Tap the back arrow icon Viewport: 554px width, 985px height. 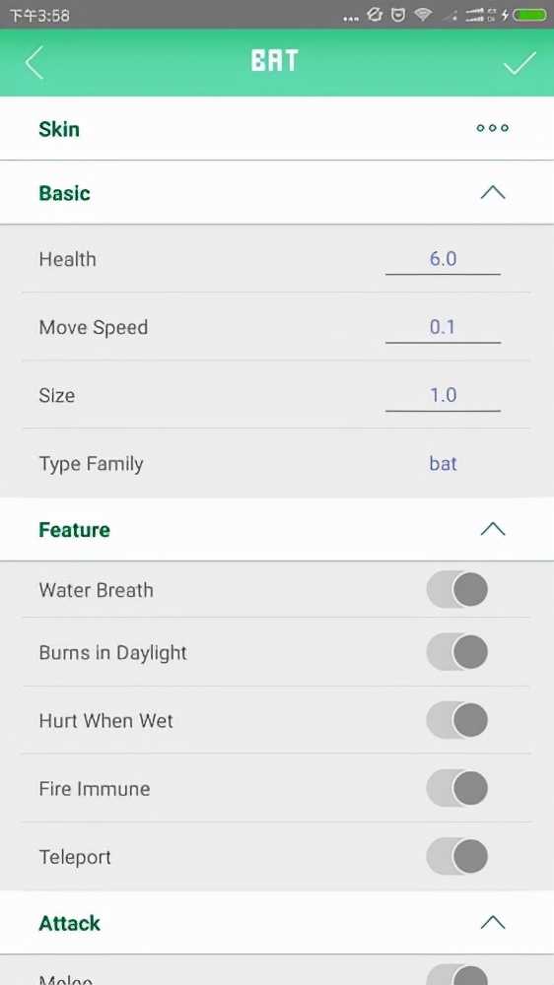coord(35,62)
